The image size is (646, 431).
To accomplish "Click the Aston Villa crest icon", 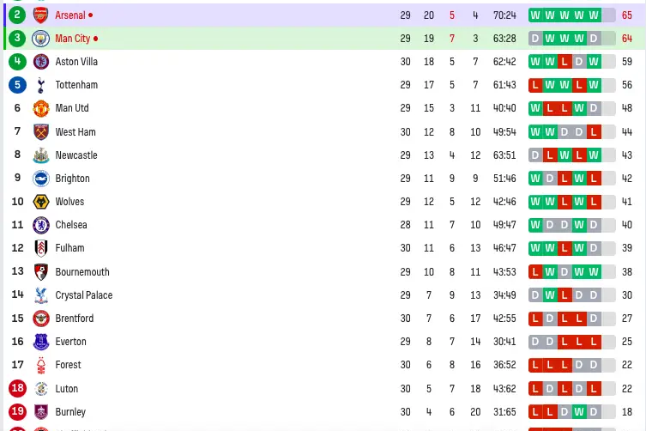I will [x=41, y=62].
